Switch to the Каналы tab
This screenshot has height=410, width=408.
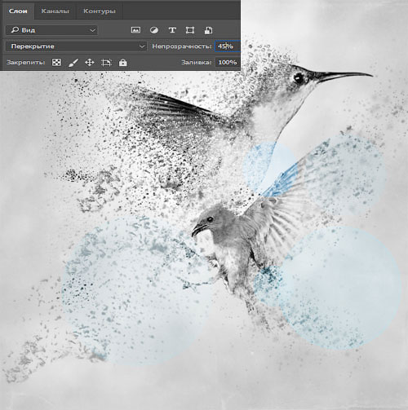pyautogui.click(x=55, y=11)
